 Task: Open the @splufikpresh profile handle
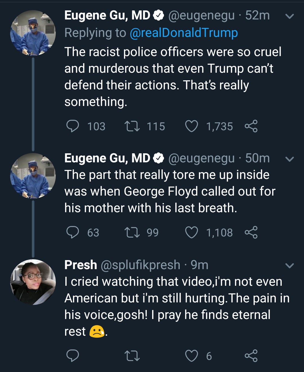[140, 265]
